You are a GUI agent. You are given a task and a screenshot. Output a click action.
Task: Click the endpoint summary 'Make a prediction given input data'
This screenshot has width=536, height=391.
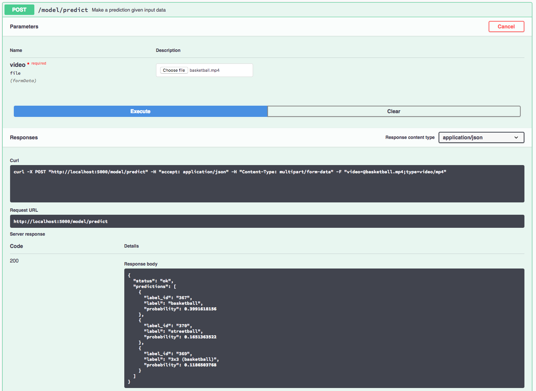tap(129, 10)
